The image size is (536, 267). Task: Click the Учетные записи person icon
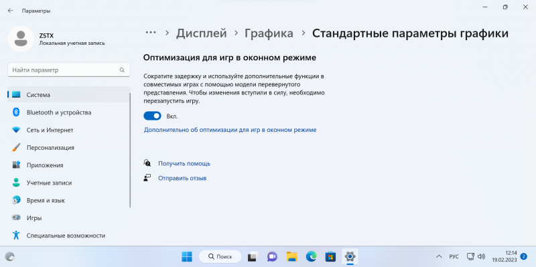pyautogui.click(x=16, y=183)
